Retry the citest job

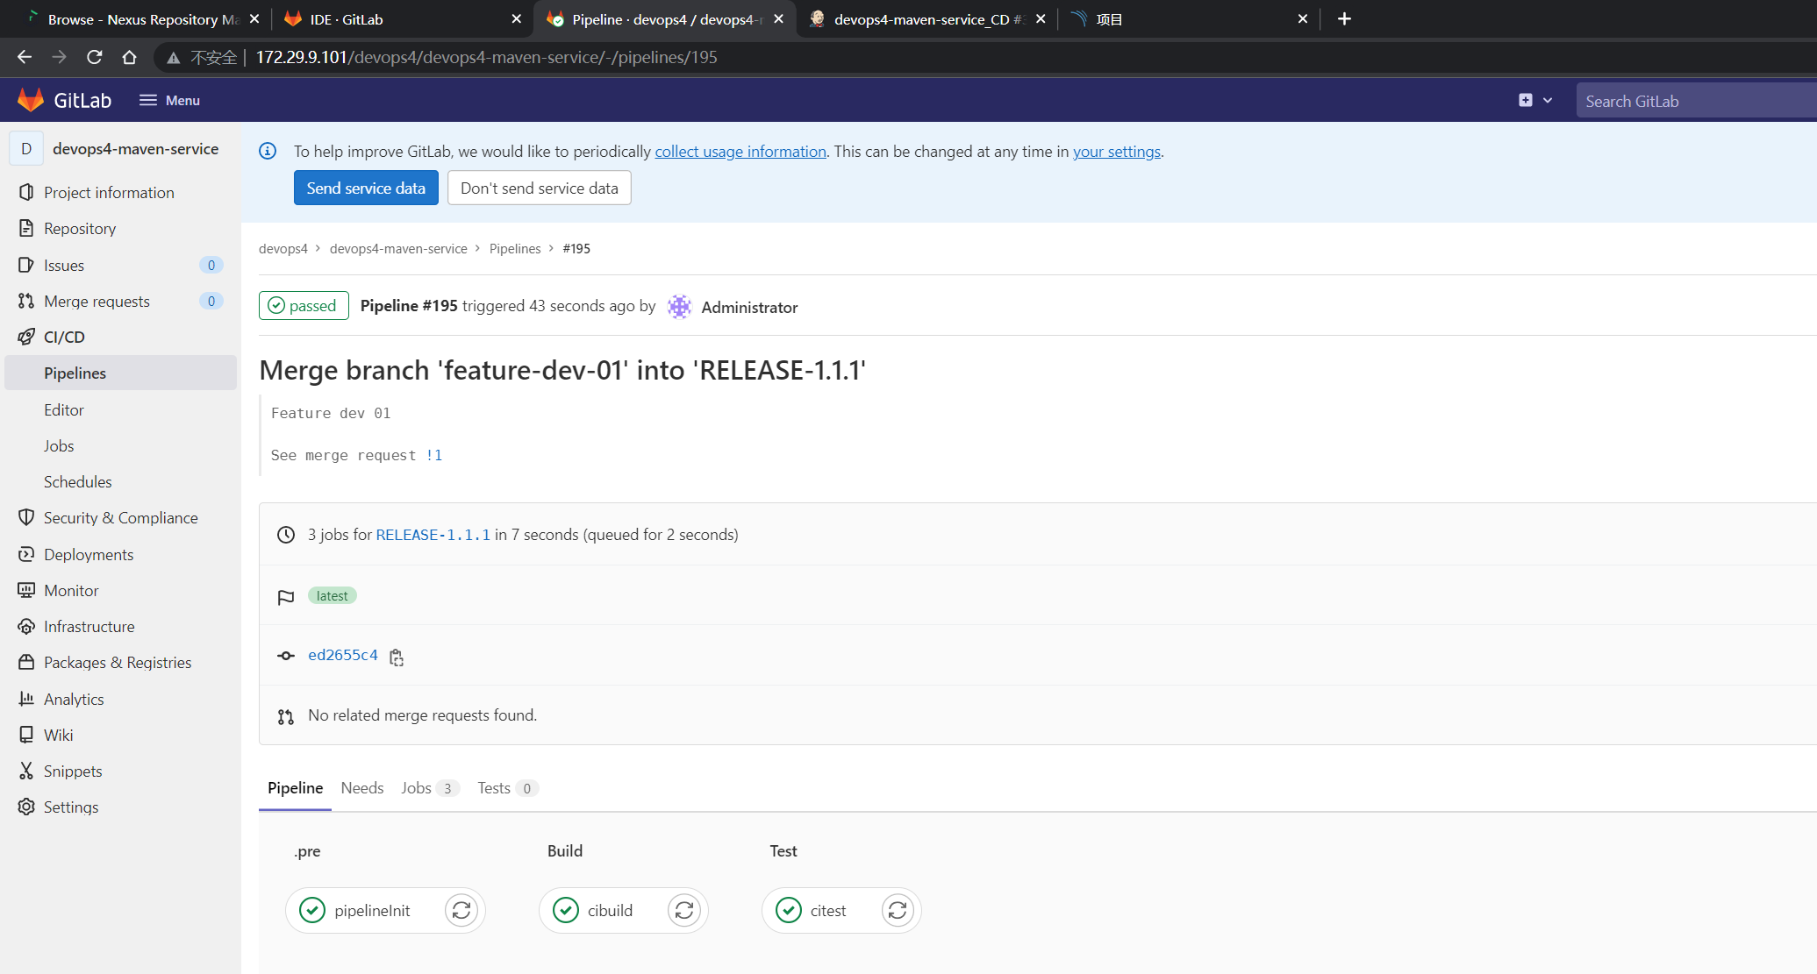coord(898,910)
